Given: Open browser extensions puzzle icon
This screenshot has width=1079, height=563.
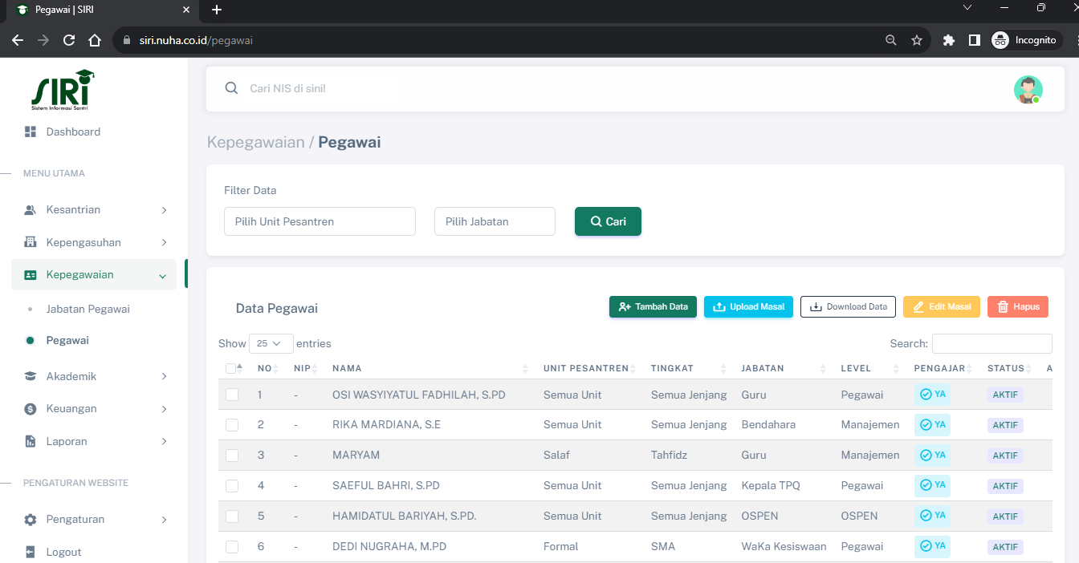Looking at the screenshot, I should click(948, 40).
